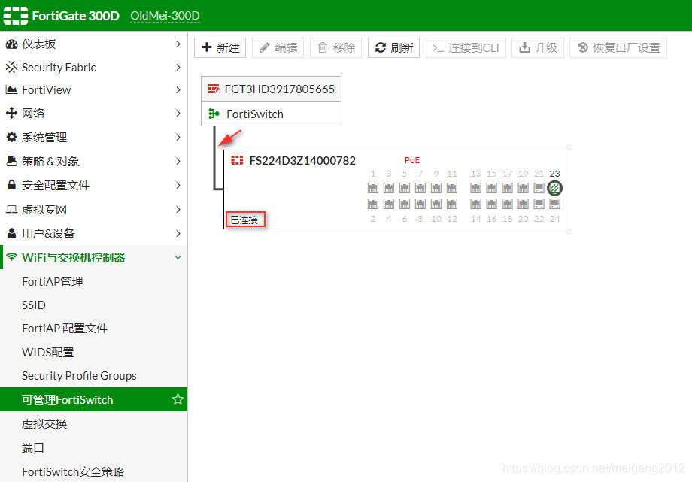Click the 升级 upgrade button
Screen dimensions: 692x482
point(538,47)
